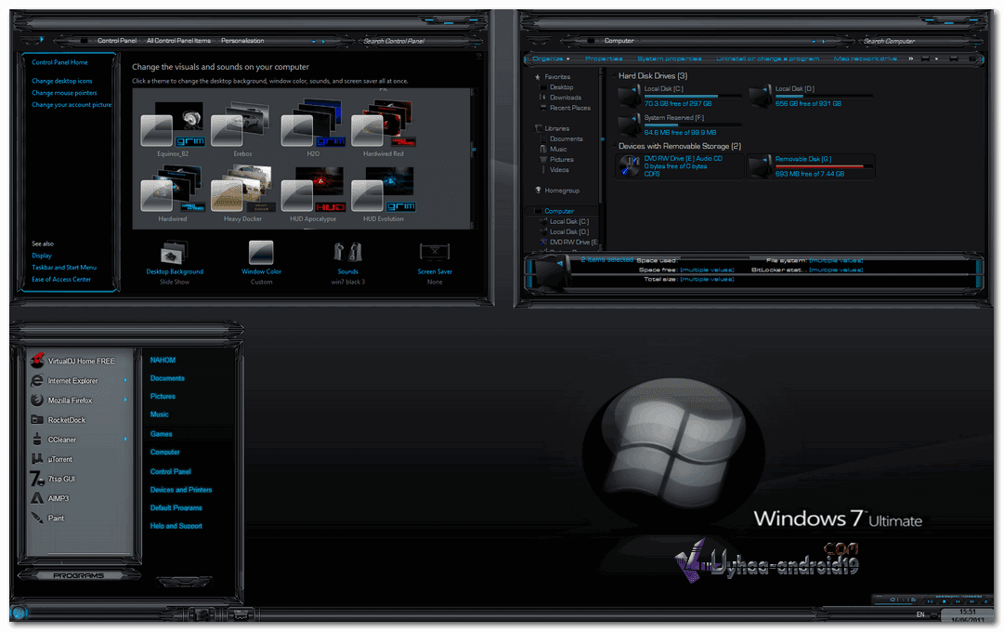Expand Libraries in navigation pane

click(x=556, y=128)
